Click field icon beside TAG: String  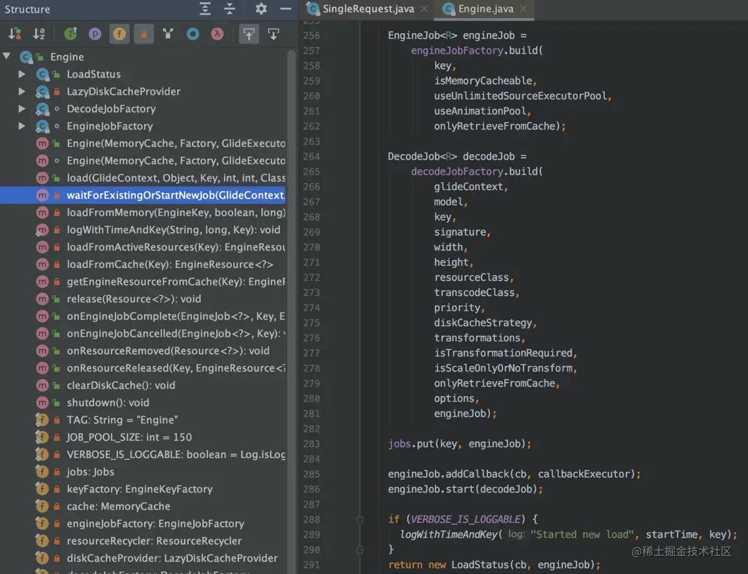coord(42,420)
